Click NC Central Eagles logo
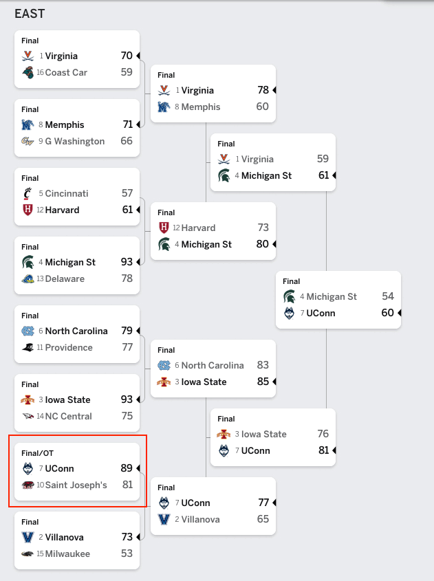Viewport: 434px width, 581px height. pos(28,416)
